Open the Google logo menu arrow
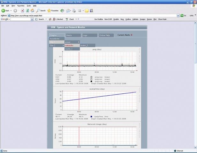The image size is (197, 153). [9, 19]
